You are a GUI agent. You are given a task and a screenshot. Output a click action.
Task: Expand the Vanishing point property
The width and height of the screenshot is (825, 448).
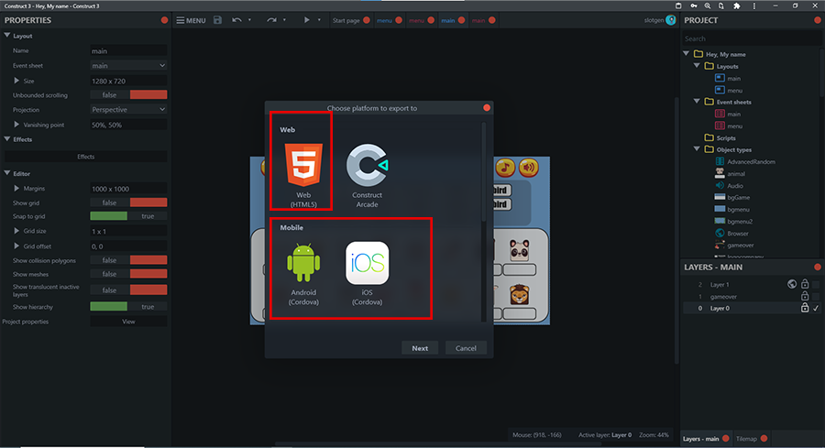coord(16,125)
